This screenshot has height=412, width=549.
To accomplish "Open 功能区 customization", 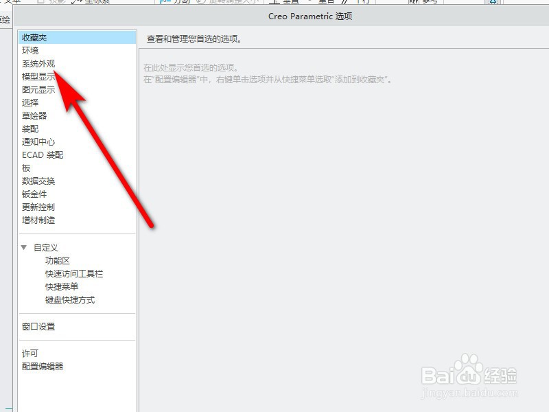I will click(x=58, y=260).
